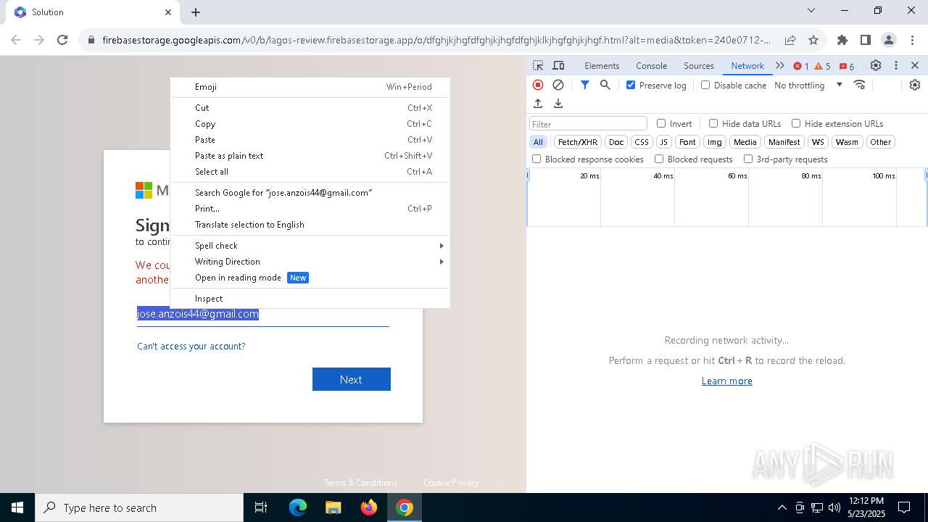This screenshot has width=928, height=522.
Task: Show hidden system tray icons
Action: pyautogui.click(x=782, y=507)
